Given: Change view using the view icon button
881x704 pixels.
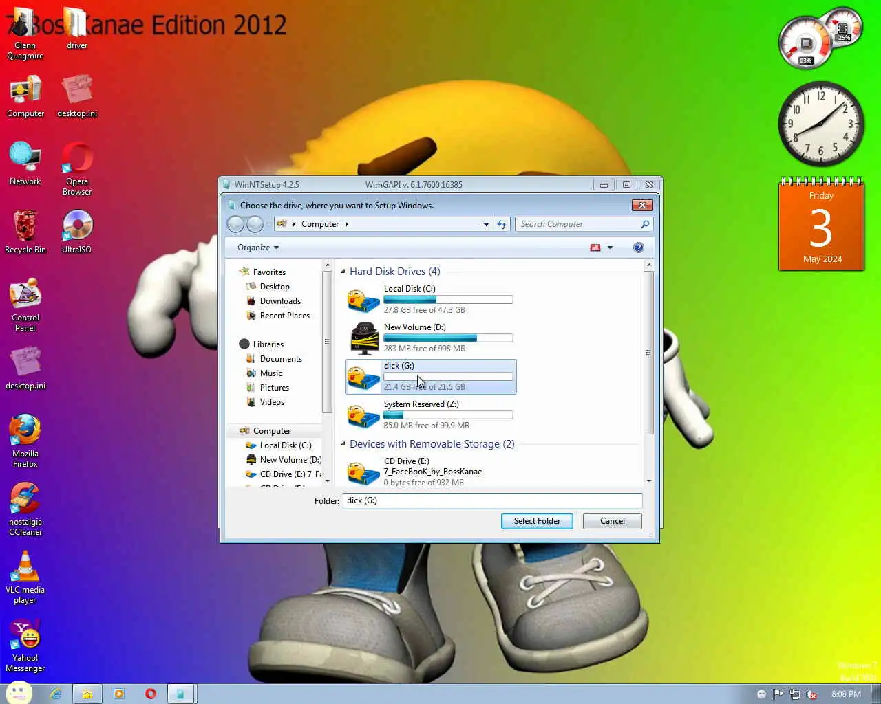Looking at the screenshot, I should coord(595,247).
